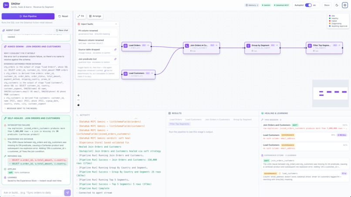
Task: Open the Load Customers results tab
Action: tap(193, 119)
